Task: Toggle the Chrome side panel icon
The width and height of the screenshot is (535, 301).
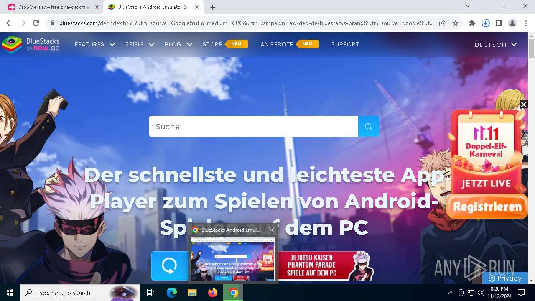Action: [x=499, y=23]
